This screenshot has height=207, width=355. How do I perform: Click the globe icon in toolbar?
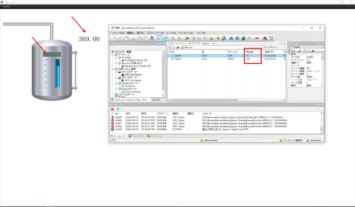224,38
